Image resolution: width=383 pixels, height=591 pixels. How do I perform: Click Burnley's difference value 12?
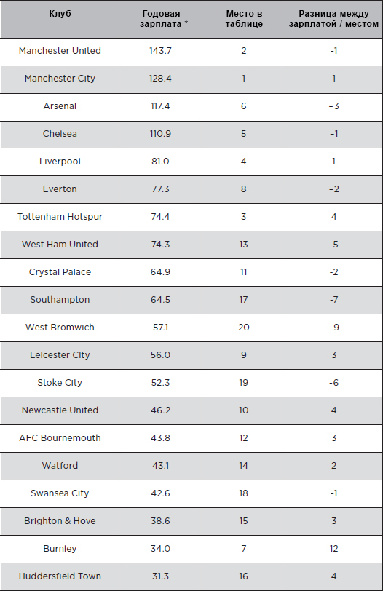click(x=334, y=548)
